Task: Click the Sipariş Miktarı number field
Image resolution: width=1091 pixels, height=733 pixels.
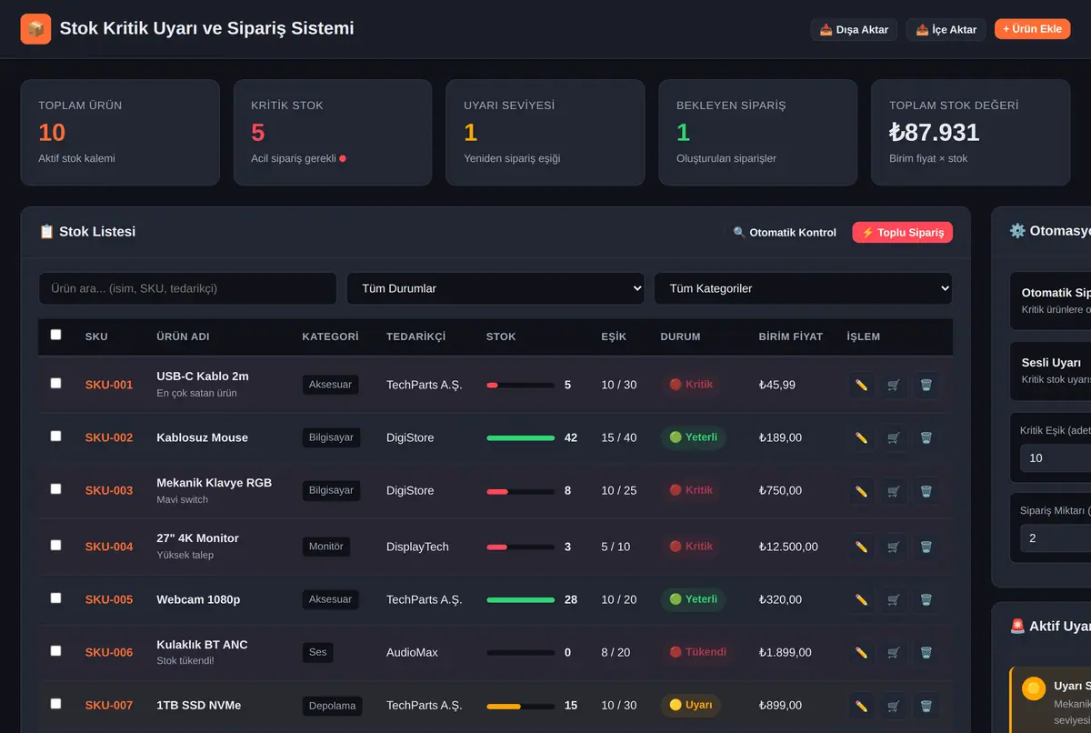Action: [1056, 537]
